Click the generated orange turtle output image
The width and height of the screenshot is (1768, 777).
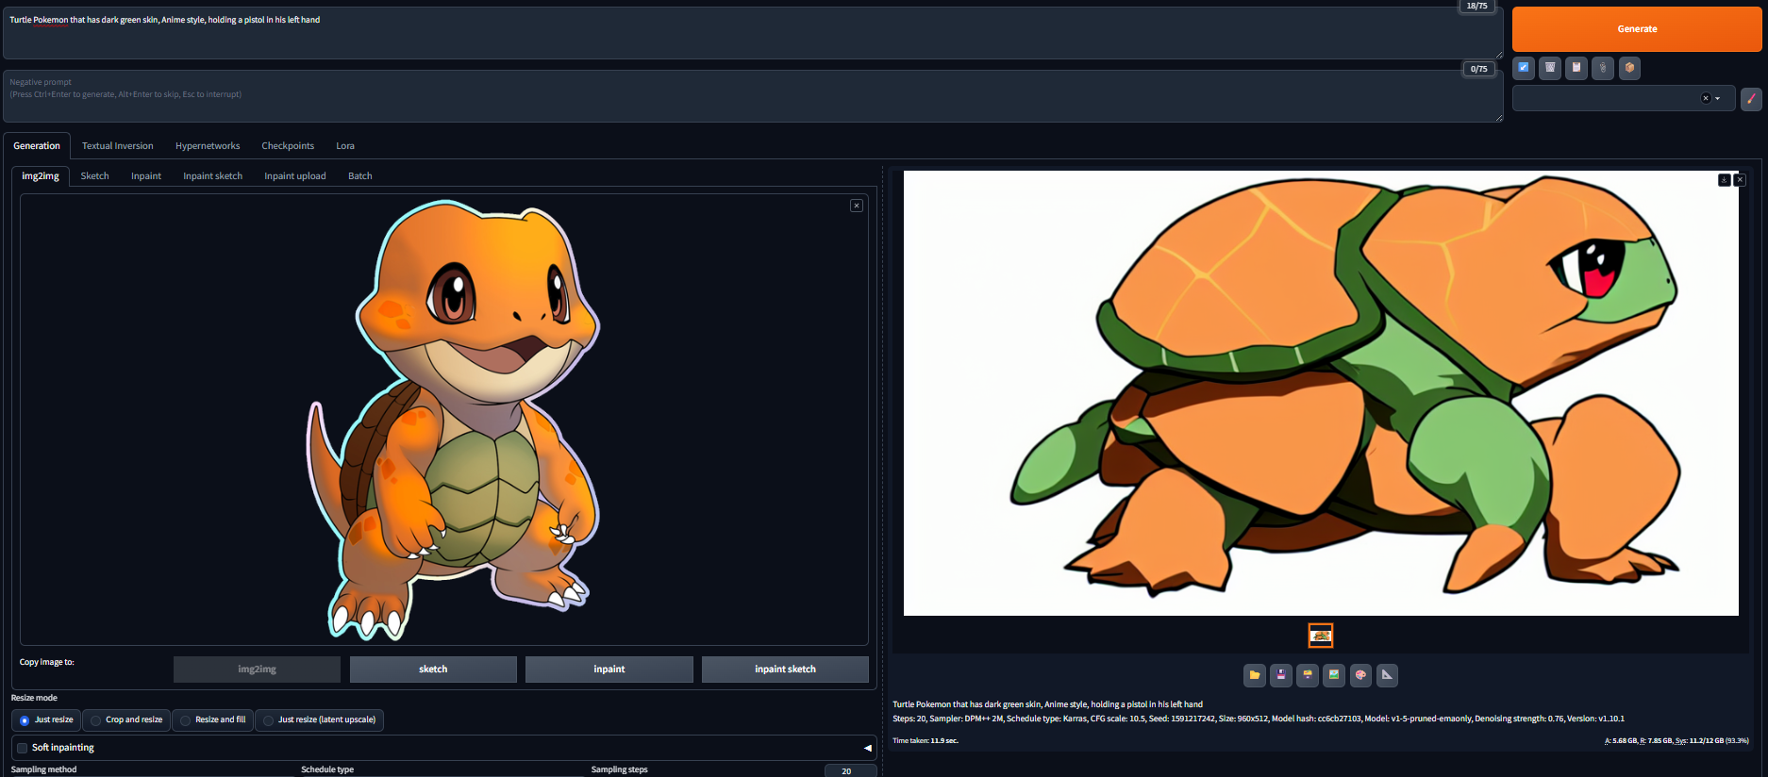[1321, 393]
